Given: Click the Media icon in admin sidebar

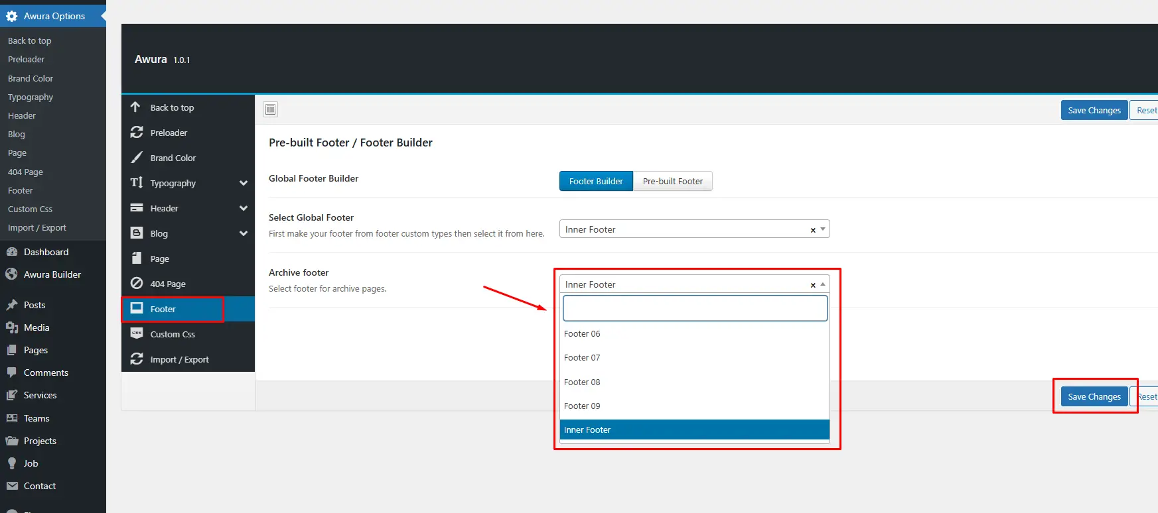Looking at the screenshot, I should point(12,327).
